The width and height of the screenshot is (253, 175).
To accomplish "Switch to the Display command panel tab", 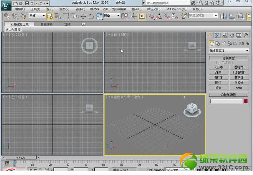I will pos(239,35).
